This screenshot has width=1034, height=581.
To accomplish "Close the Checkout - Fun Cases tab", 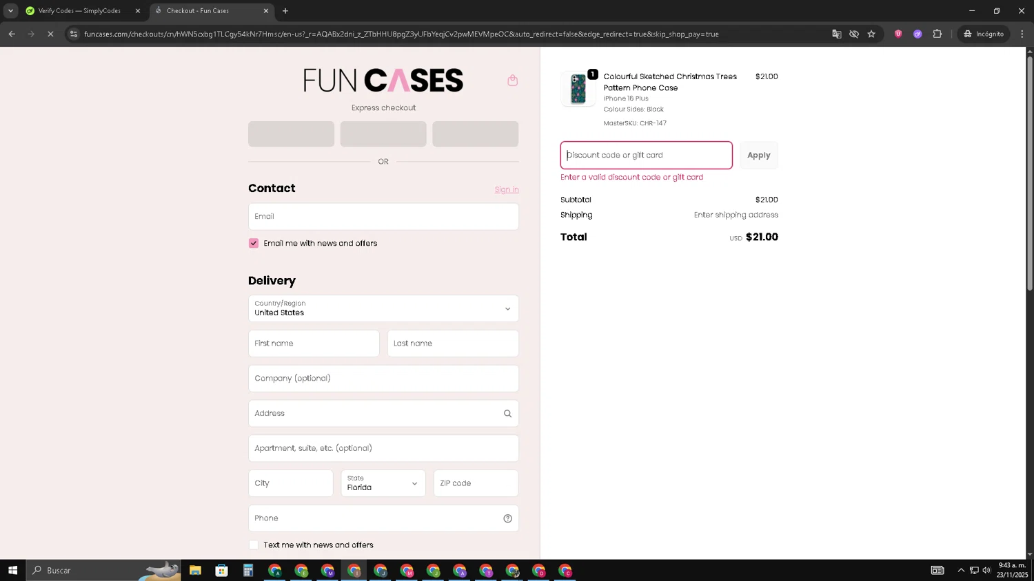I will click(266, 11).
